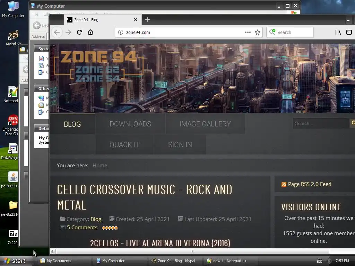Click System Tasks panel header
The image size is (355, 266).
[42, 48]
